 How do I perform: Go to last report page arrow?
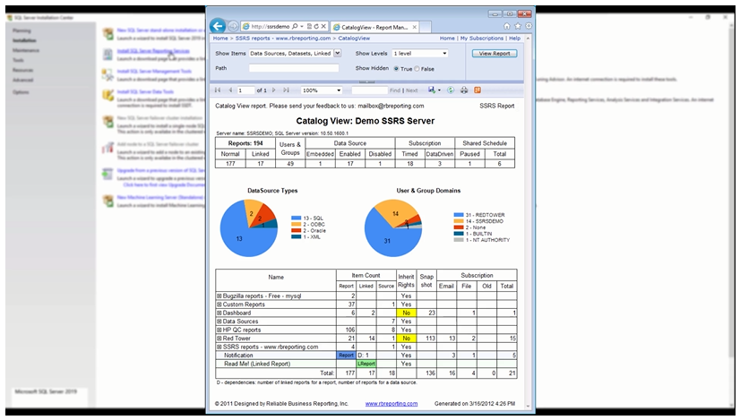(x=286, y=90)
